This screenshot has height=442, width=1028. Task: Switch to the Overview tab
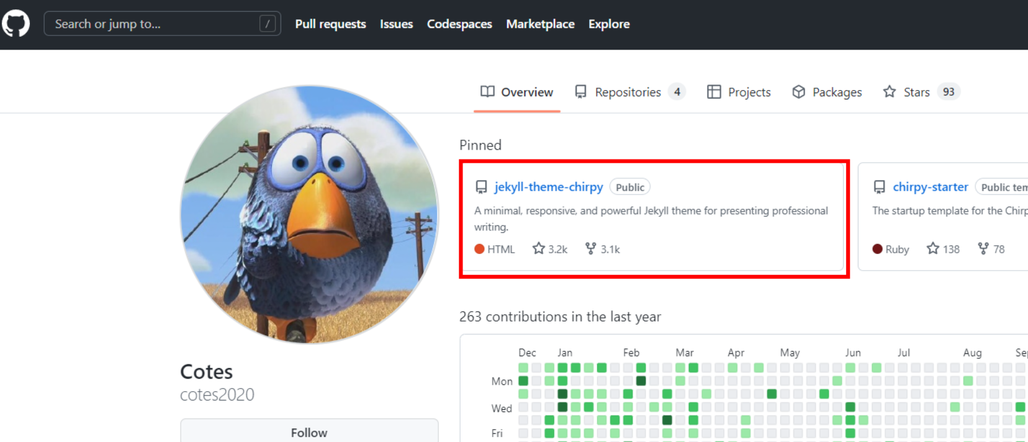[516, 92]
